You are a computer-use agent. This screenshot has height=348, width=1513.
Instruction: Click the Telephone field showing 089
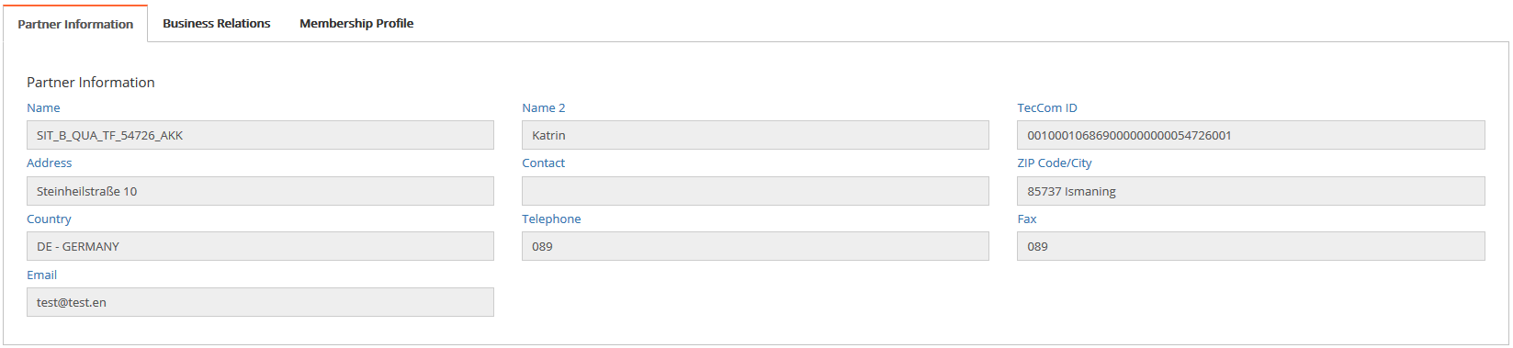click(755, 246)
